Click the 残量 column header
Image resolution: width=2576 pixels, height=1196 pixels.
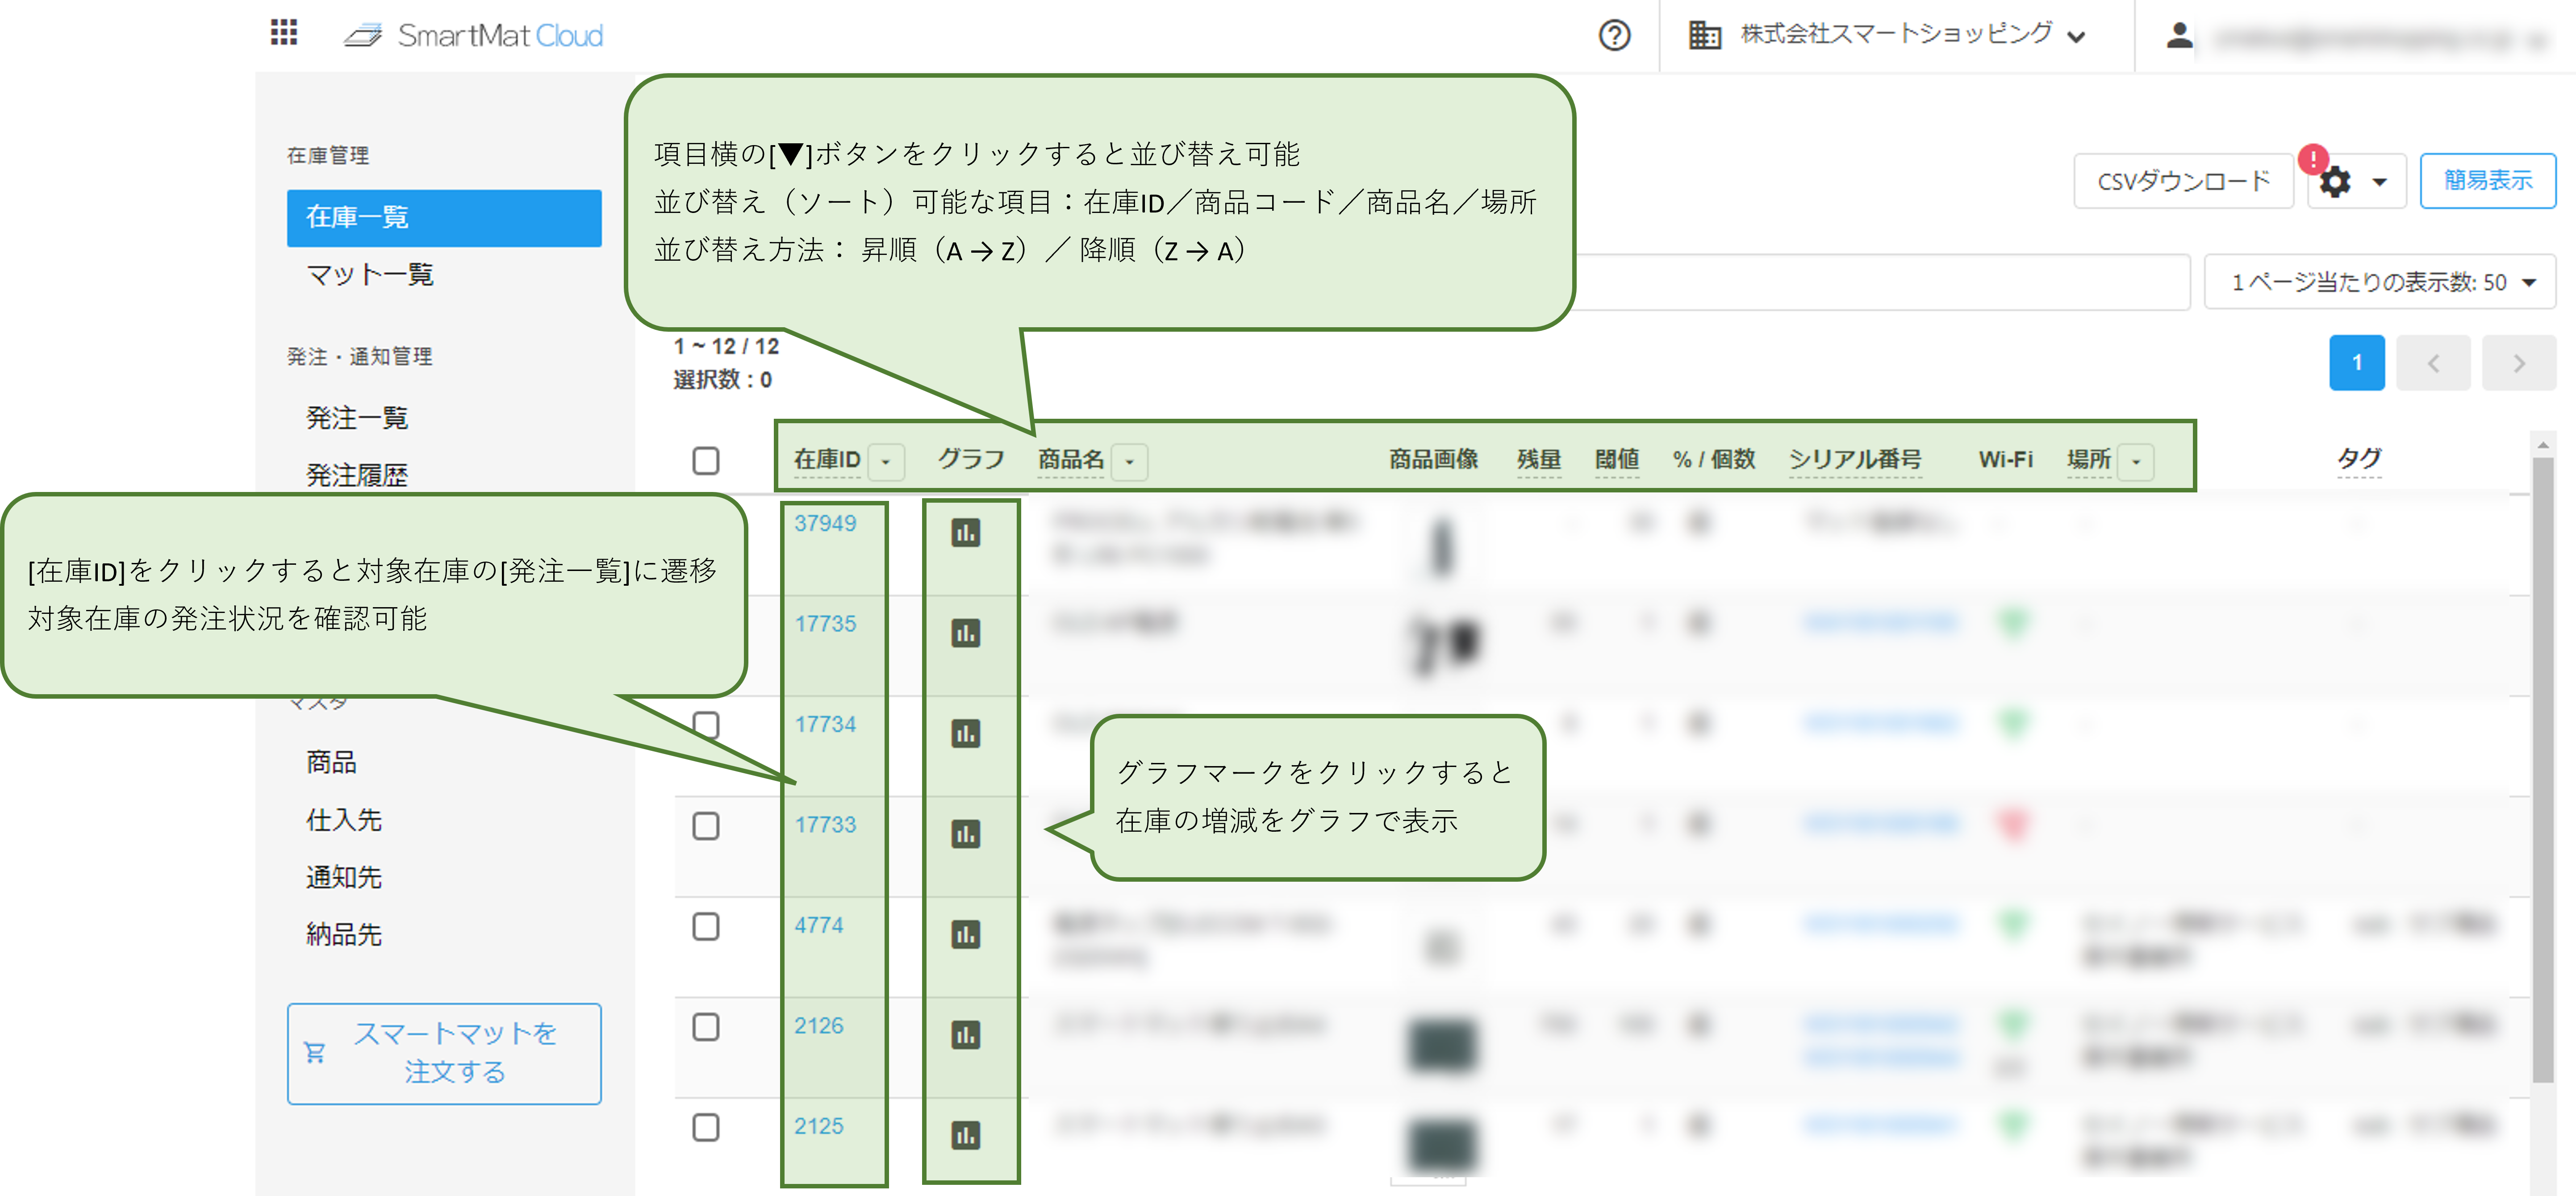(1539, 459)
